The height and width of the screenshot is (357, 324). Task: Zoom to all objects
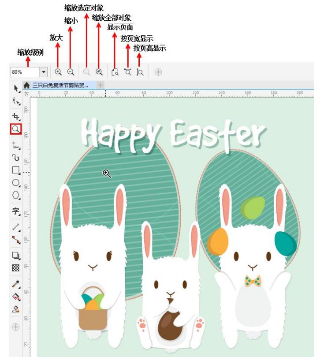coord(99,72)
